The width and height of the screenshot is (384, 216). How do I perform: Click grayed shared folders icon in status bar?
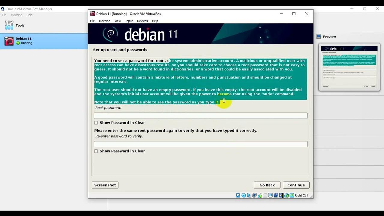[x=265, y=195]
